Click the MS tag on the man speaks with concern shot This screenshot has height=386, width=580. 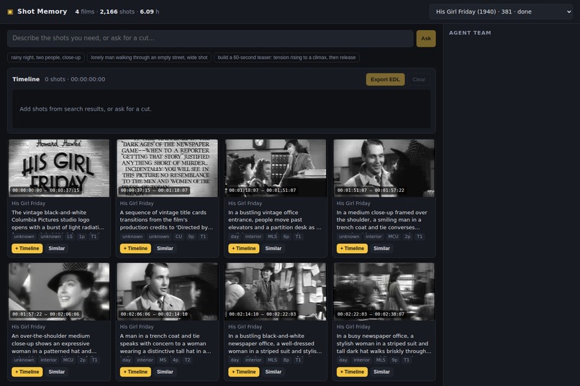pos(163,360)
